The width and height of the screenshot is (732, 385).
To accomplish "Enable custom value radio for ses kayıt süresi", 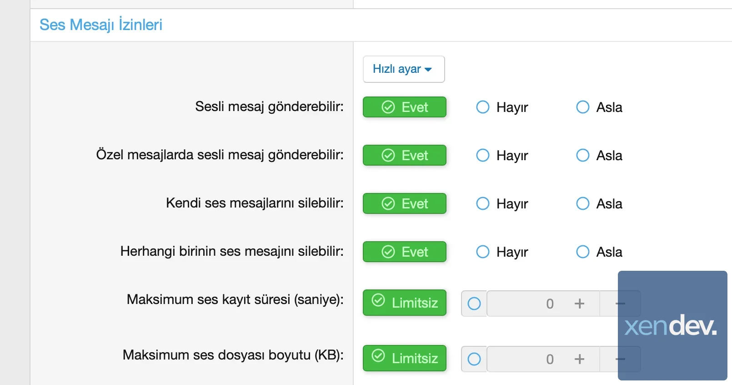I will tap(474, 304).
